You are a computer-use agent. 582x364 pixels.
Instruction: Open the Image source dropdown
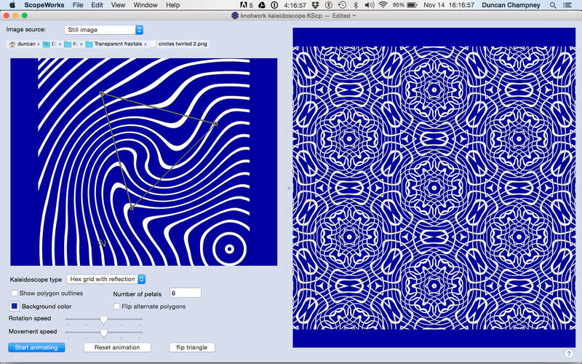click(103, 30)
